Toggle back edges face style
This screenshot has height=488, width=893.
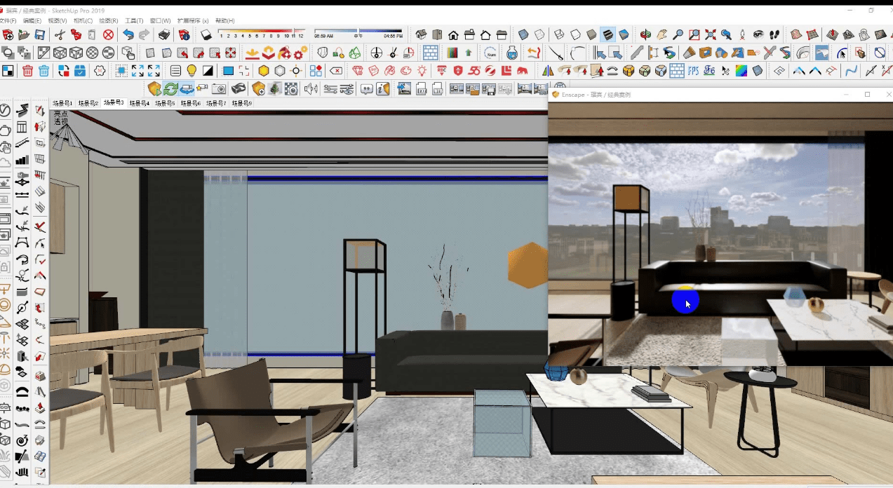(539, 34)
